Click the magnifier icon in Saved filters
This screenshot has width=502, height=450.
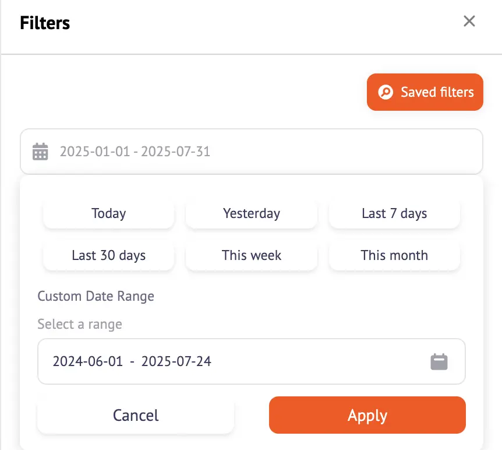[386, 92]
